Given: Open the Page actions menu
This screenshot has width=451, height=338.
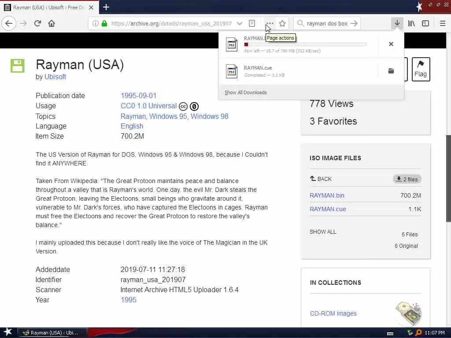Looking at the screenshot, I should 270,23.
